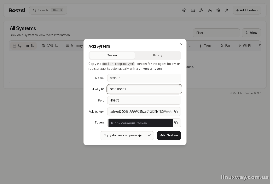Click the Host / IP input field
Screen dimensions: 273x184
(144, 89)
